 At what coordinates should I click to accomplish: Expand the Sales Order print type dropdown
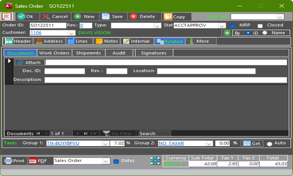coord(106,161)
